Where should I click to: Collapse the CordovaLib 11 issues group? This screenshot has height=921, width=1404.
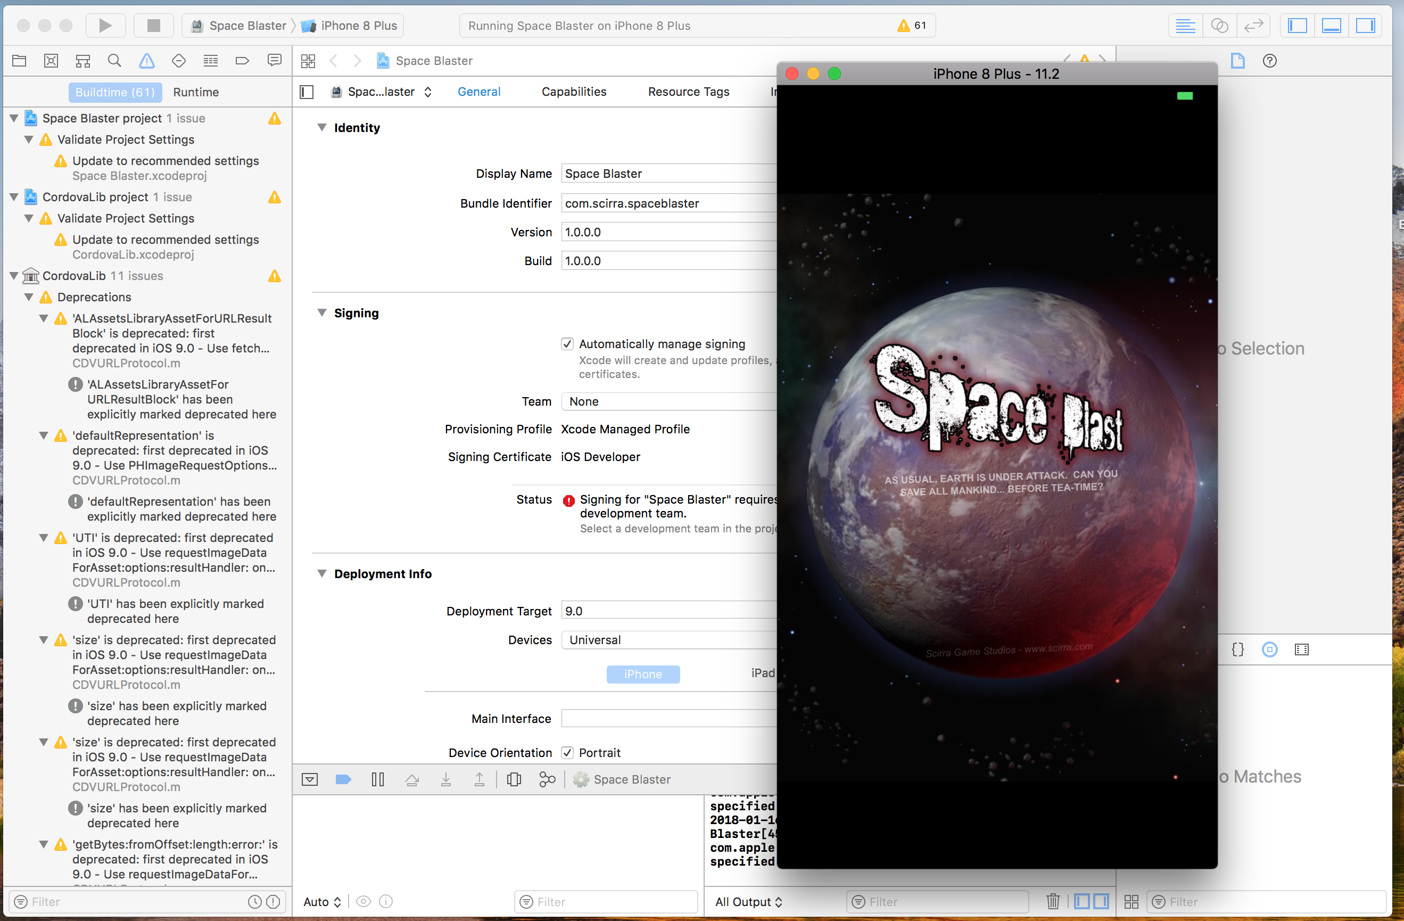(x=14, y=276)
